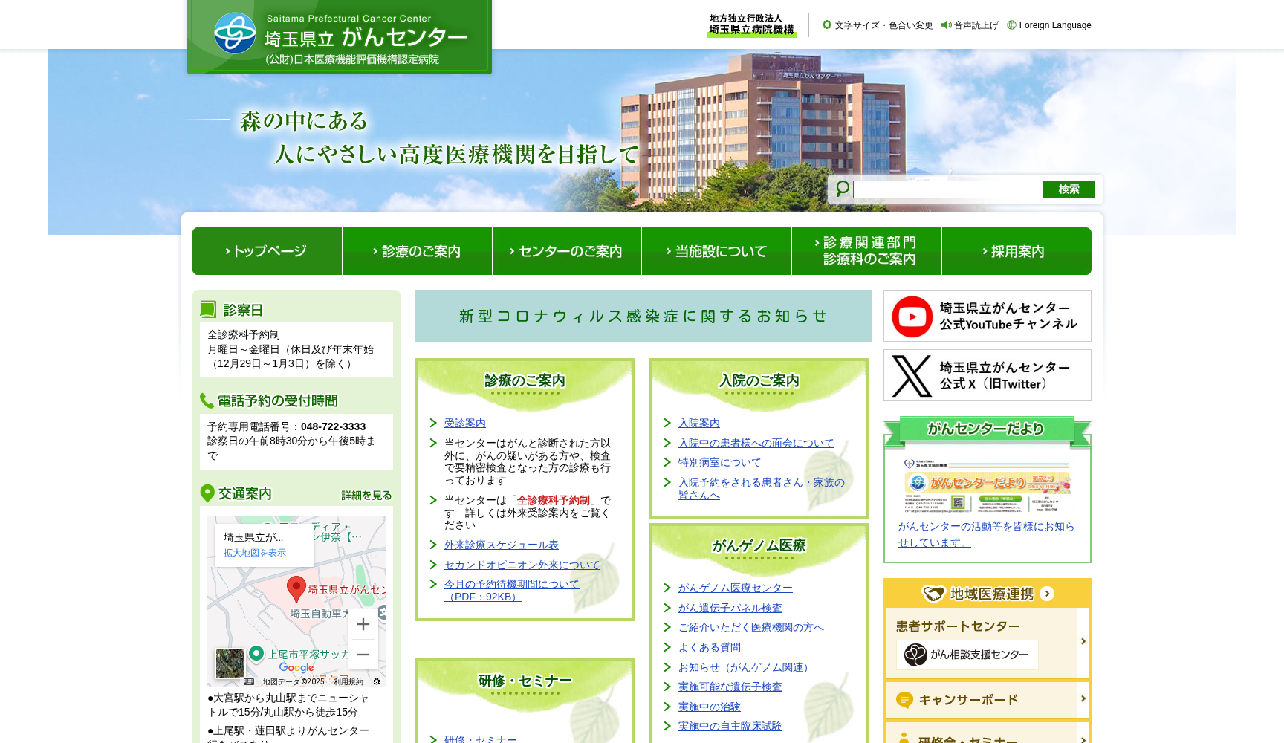1284x743 pixels.
Task: Click the X (旧Twitter) logo
Action: point(912,375)
